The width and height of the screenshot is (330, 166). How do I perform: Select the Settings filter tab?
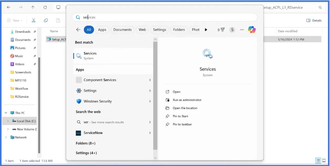click(x=160, y=30)
